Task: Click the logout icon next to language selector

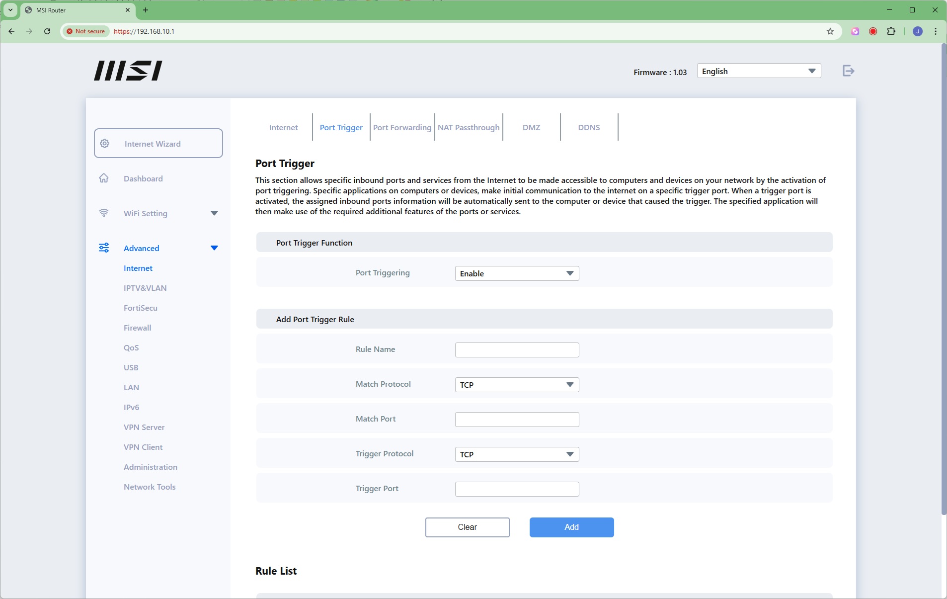Action: click(x=848, y=71)
